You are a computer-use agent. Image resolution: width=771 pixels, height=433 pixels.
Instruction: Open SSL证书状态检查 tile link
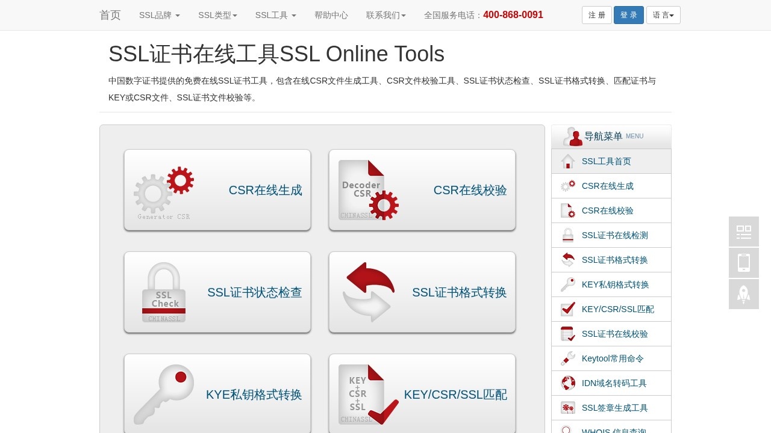pos(217,292)
